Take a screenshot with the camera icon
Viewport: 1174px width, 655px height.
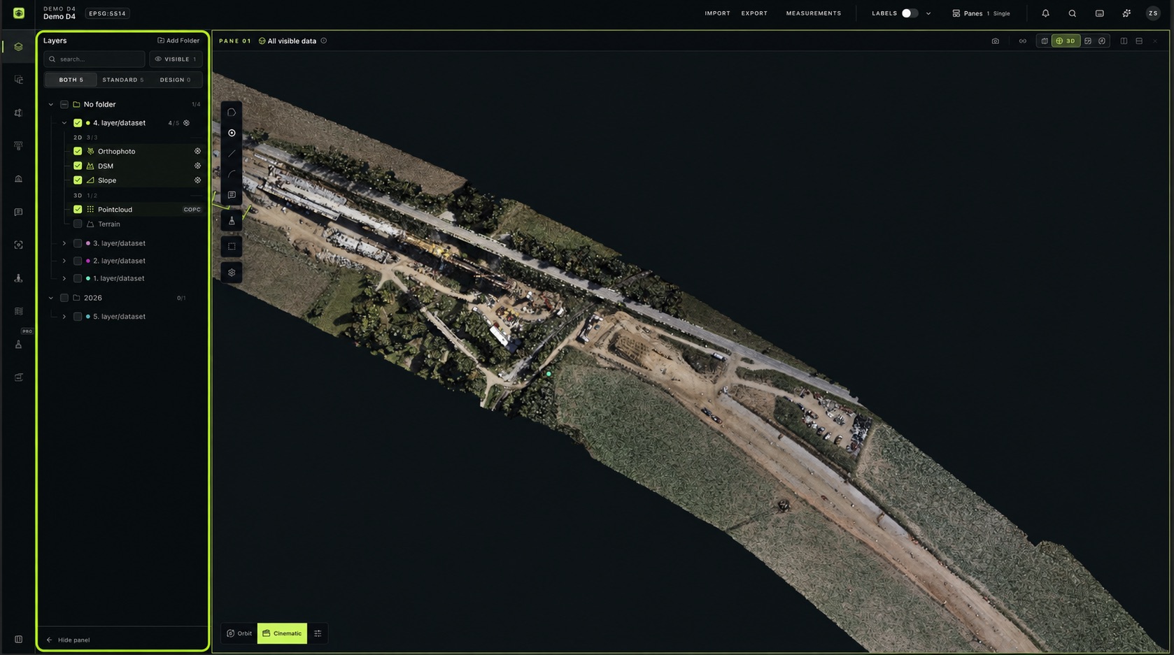point(995,41)
